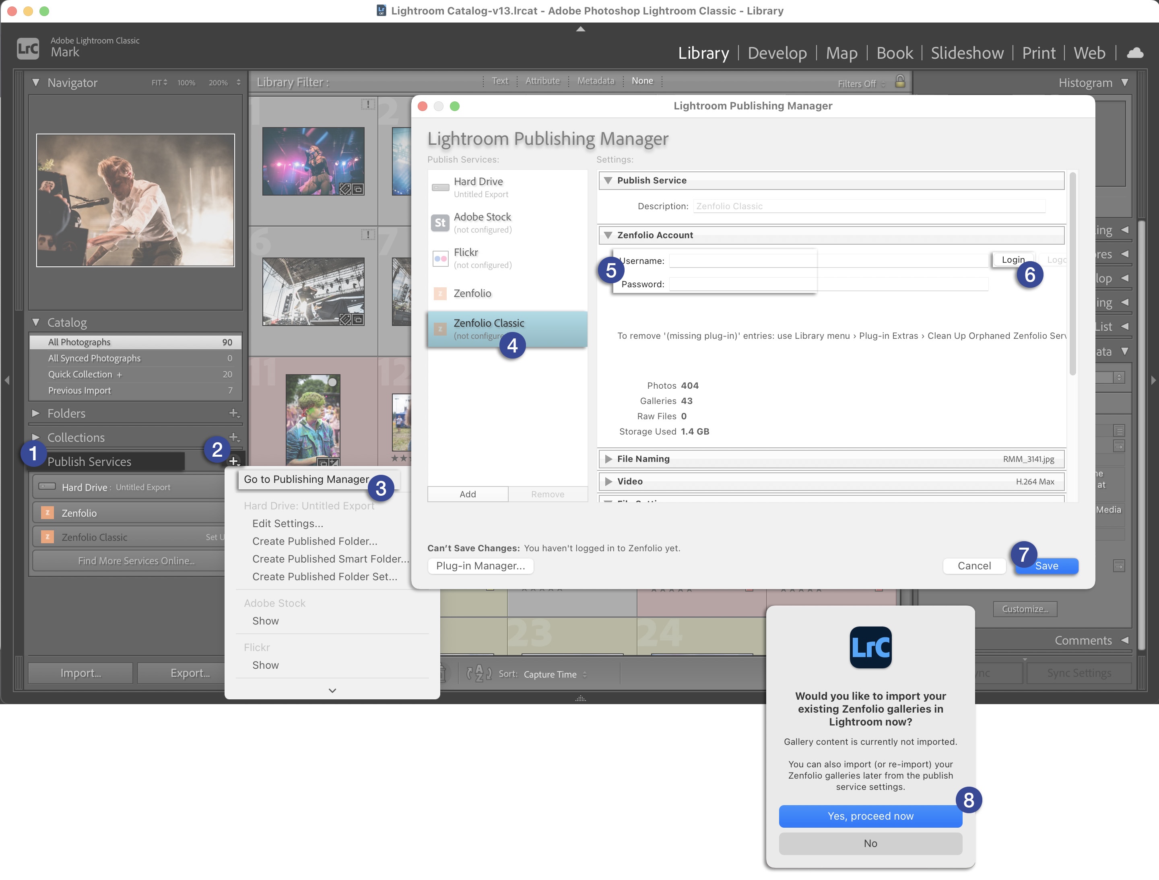
Task: Click the Publishing Manager settings scrollbar
Action: [1072, 274]
